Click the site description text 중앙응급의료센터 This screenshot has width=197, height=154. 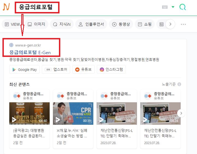click(x=23, y=59)
